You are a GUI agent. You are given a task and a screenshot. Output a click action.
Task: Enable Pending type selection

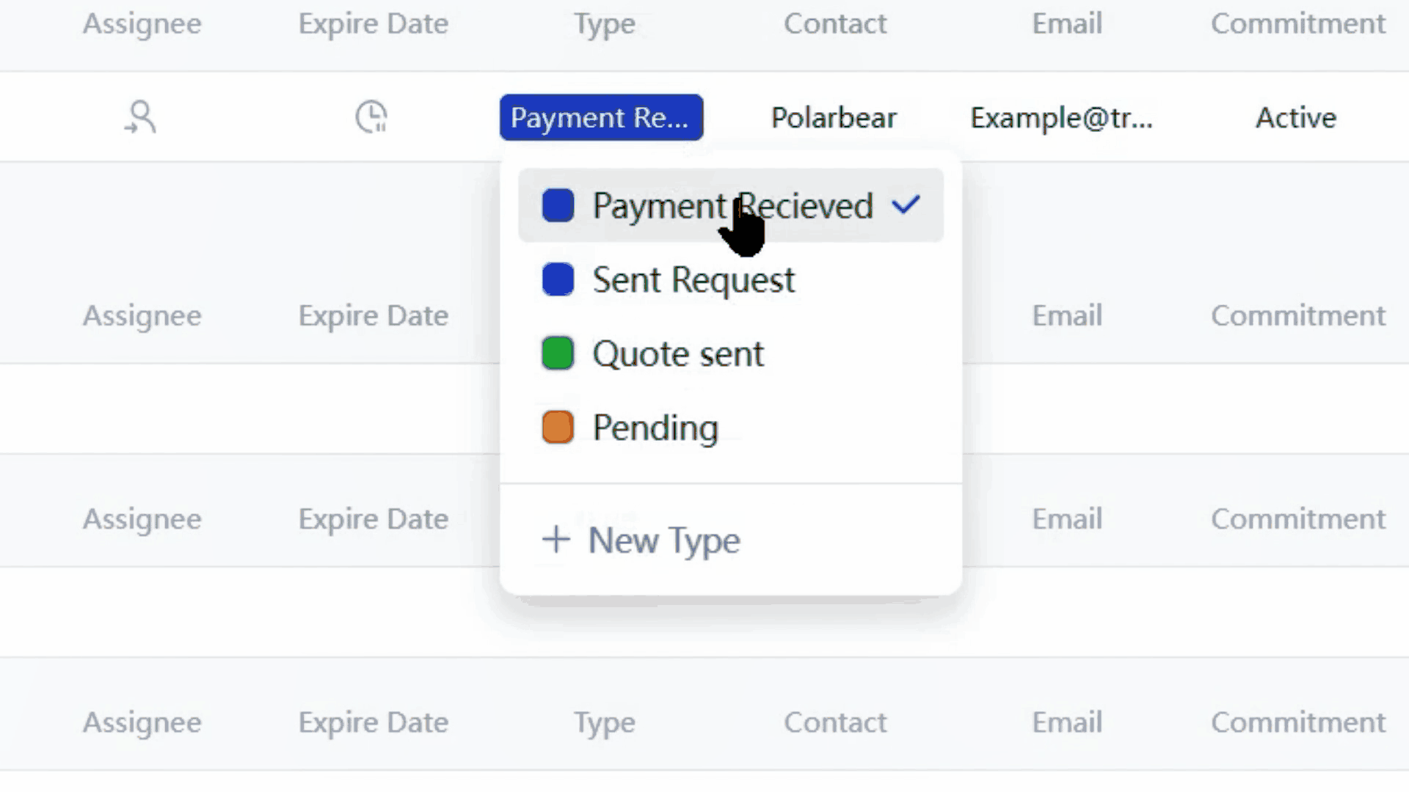[x=655, y=428]
